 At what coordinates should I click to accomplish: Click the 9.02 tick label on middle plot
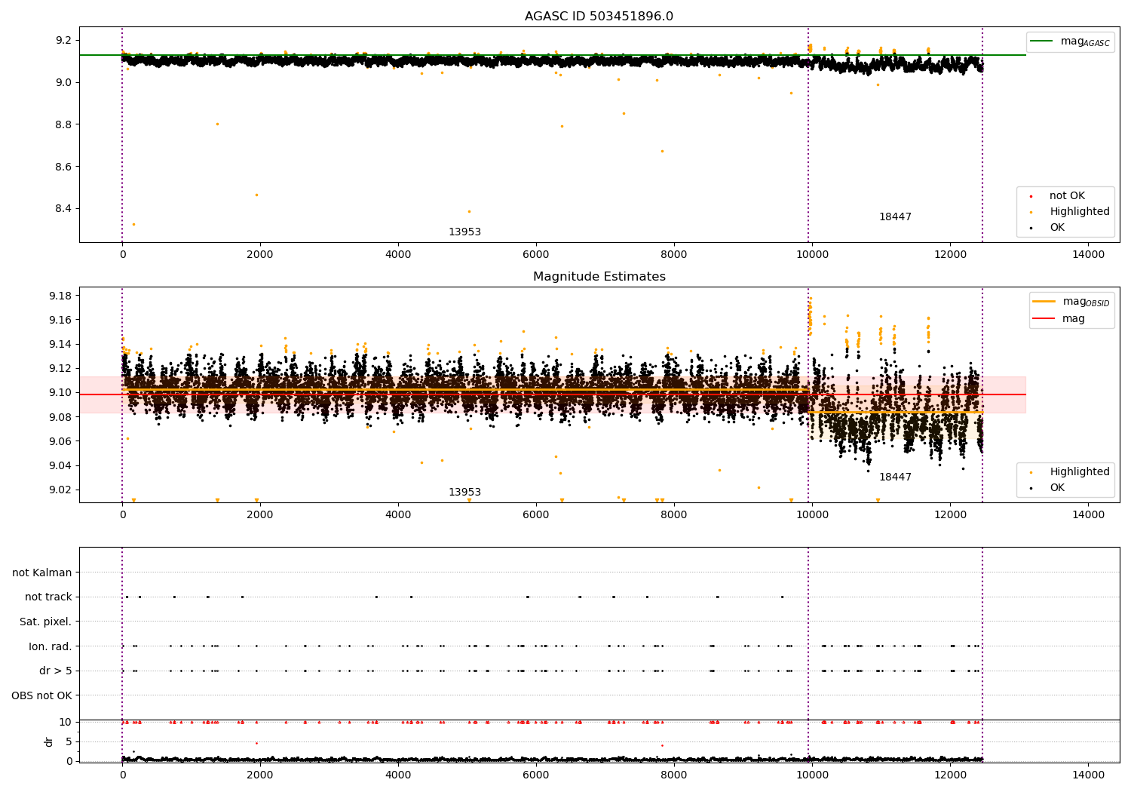tap(60, 490)
